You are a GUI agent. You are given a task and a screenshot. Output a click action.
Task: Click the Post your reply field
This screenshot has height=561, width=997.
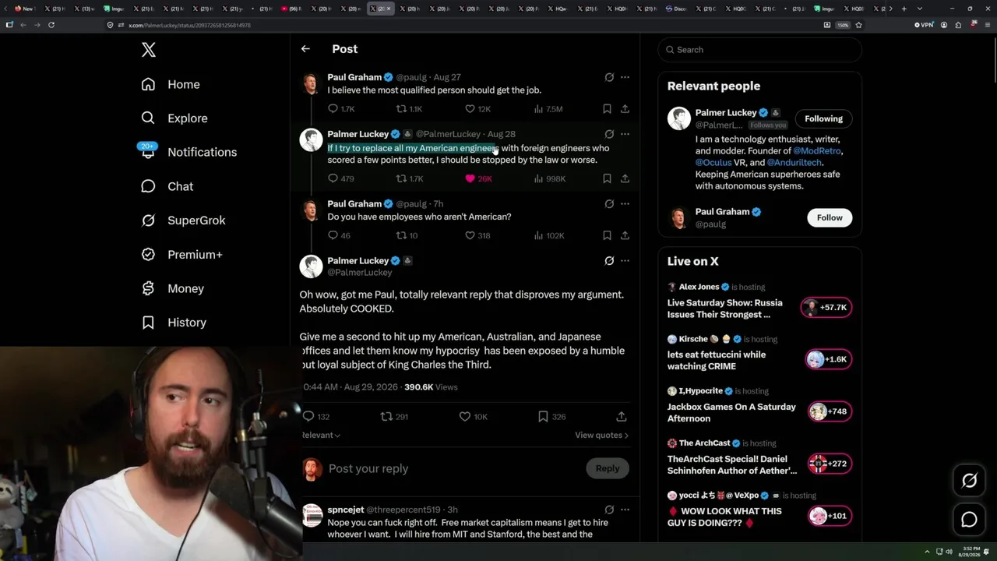(452, 468)
